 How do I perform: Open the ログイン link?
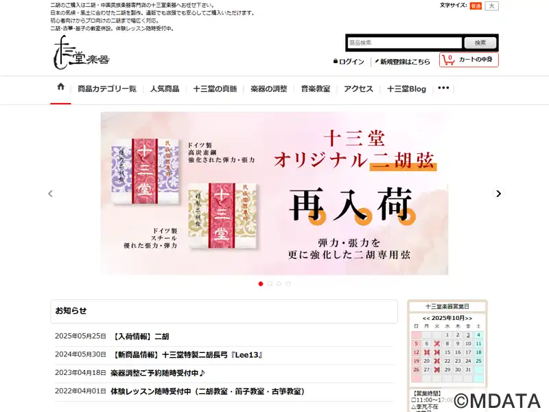click(x=351, y=62)
